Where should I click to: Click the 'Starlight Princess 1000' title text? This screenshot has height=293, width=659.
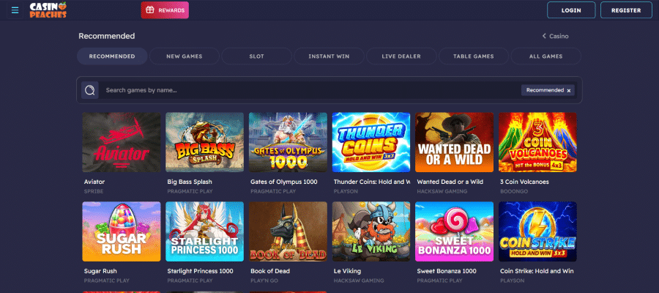[x=200, y=271]
